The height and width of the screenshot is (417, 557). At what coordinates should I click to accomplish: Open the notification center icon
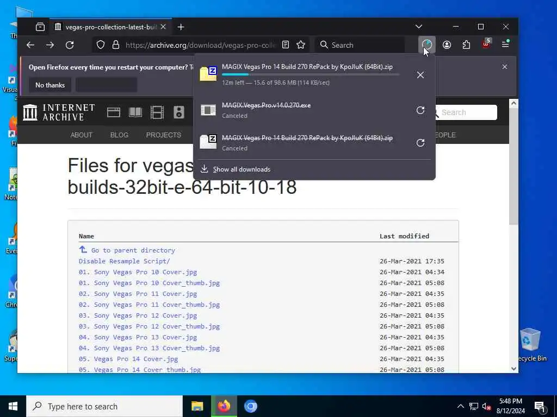[540, 407]
